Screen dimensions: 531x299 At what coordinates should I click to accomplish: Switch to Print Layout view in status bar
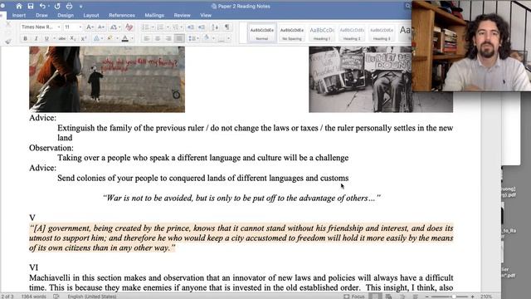[375, 297]
